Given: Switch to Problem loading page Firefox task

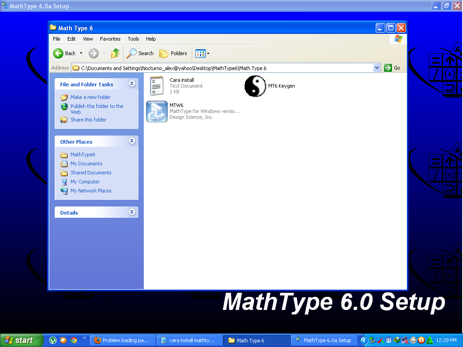Looking at the screenshot, I should coord(122,340).
